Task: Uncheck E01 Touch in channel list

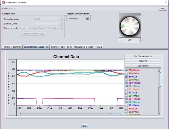Action: [127, 99]
